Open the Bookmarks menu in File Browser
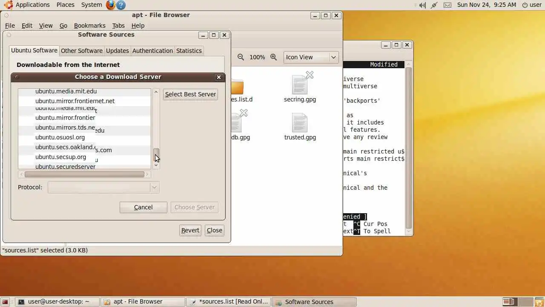The width and height of the screenshot is (545, 307). (90, 26)
